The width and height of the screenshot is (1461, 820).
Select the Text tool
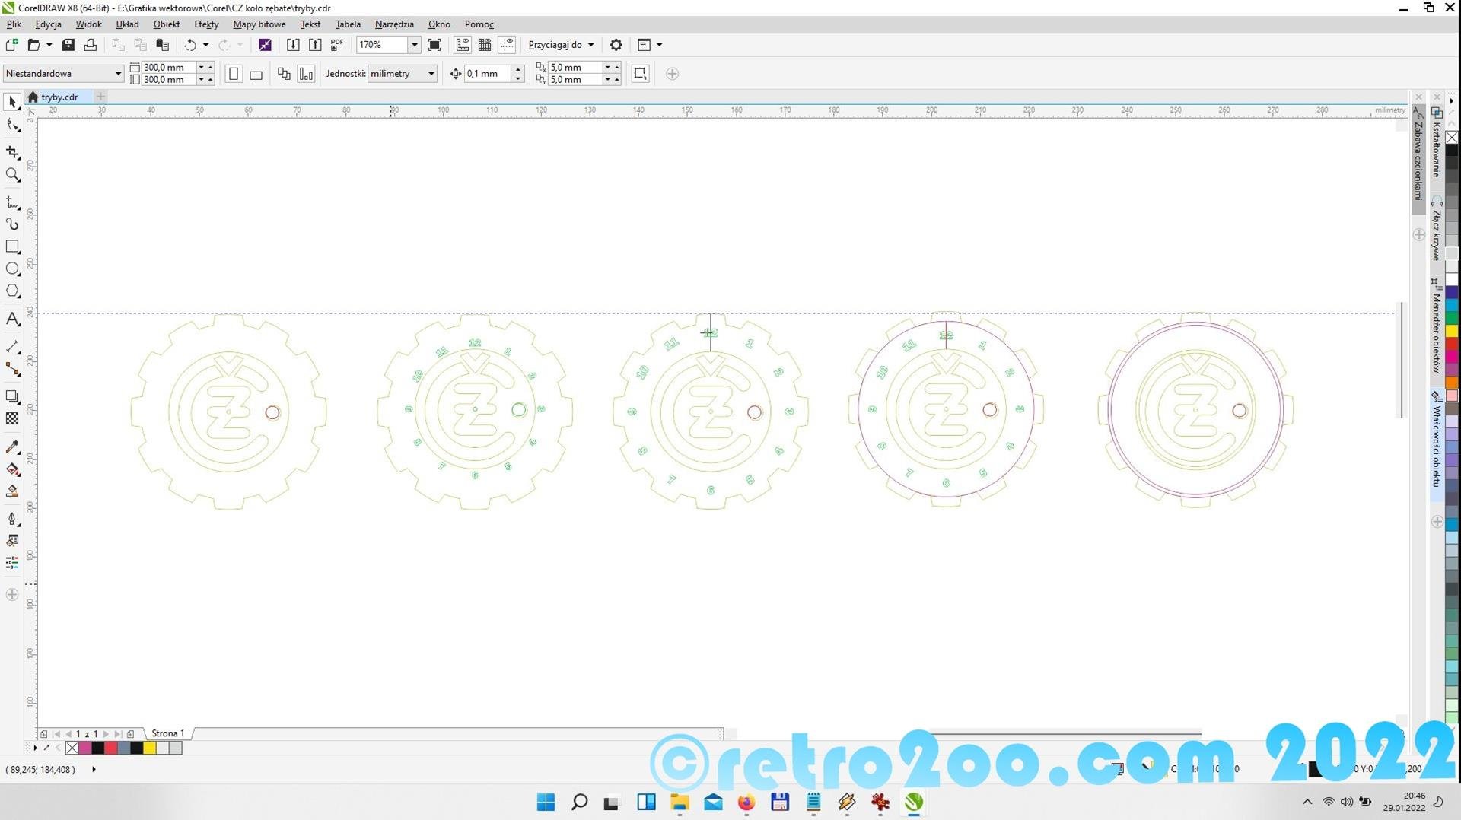coord(12,319)
